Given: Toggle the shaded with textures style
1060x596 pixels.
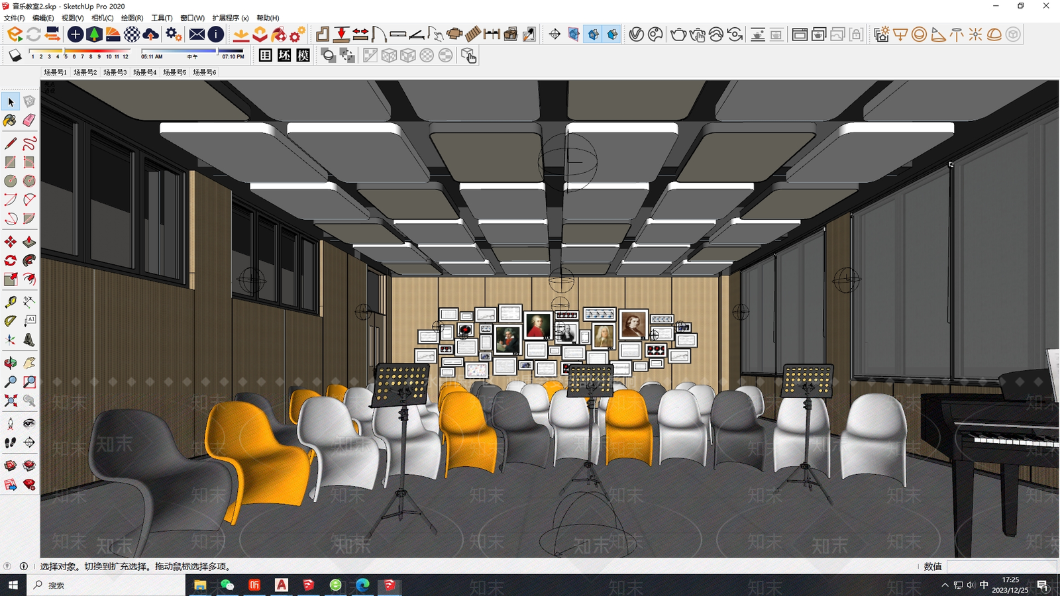Looking at the screenshot, I should [x=427, y=56].
